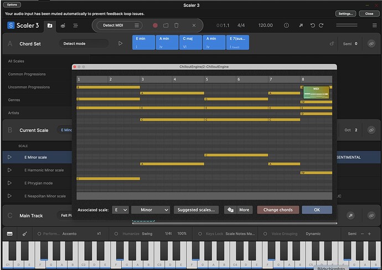Toggle the Voice Grouping option
Viewport: 382px width, 270px height.
(x=265, y=233)
